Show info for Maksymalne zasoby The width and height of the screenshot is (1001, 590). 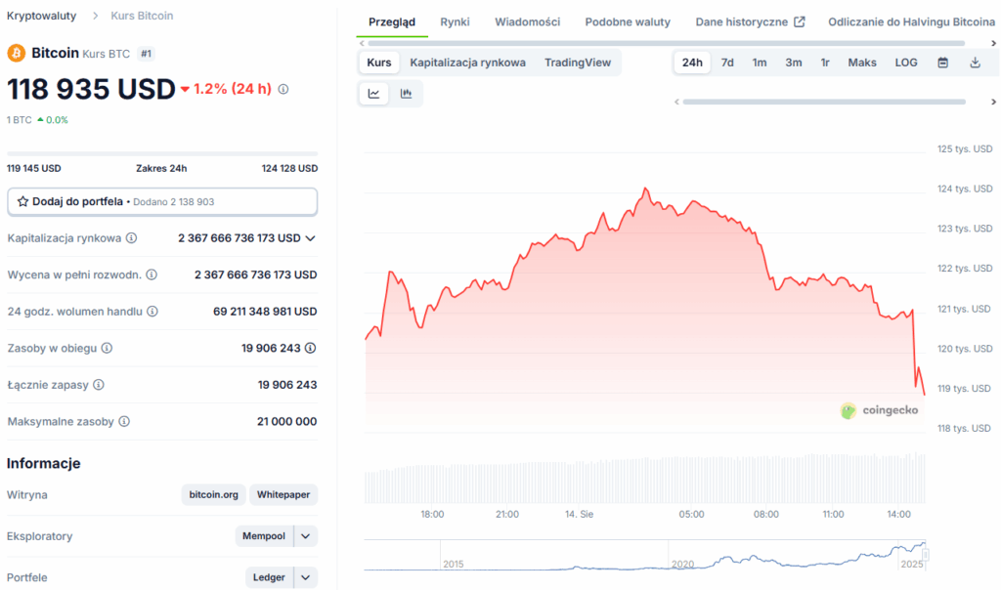(124, 422)
